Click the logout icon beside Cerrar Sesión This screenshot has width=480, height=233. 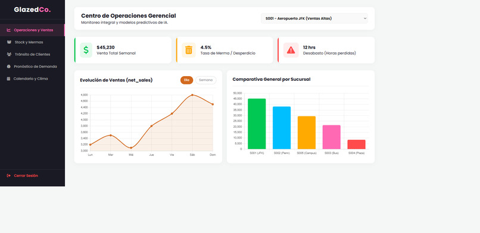pyautogui.click(x=8, y=175)
